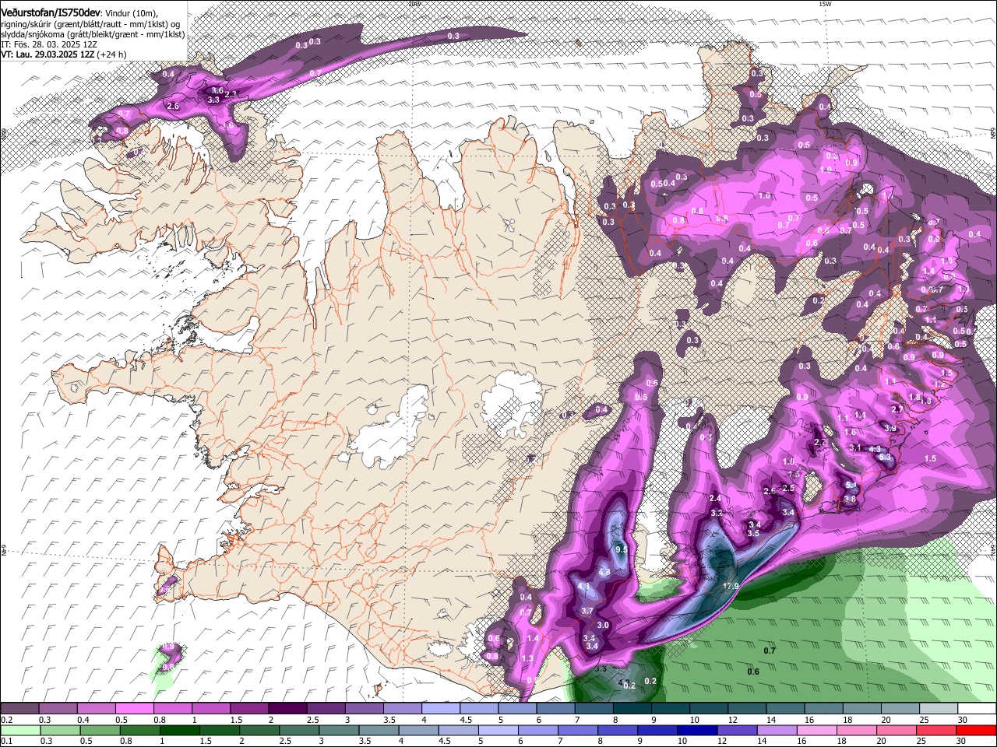Click the '15W' longitude label at top
Screen dimensions: 997x747
[825, 4]
